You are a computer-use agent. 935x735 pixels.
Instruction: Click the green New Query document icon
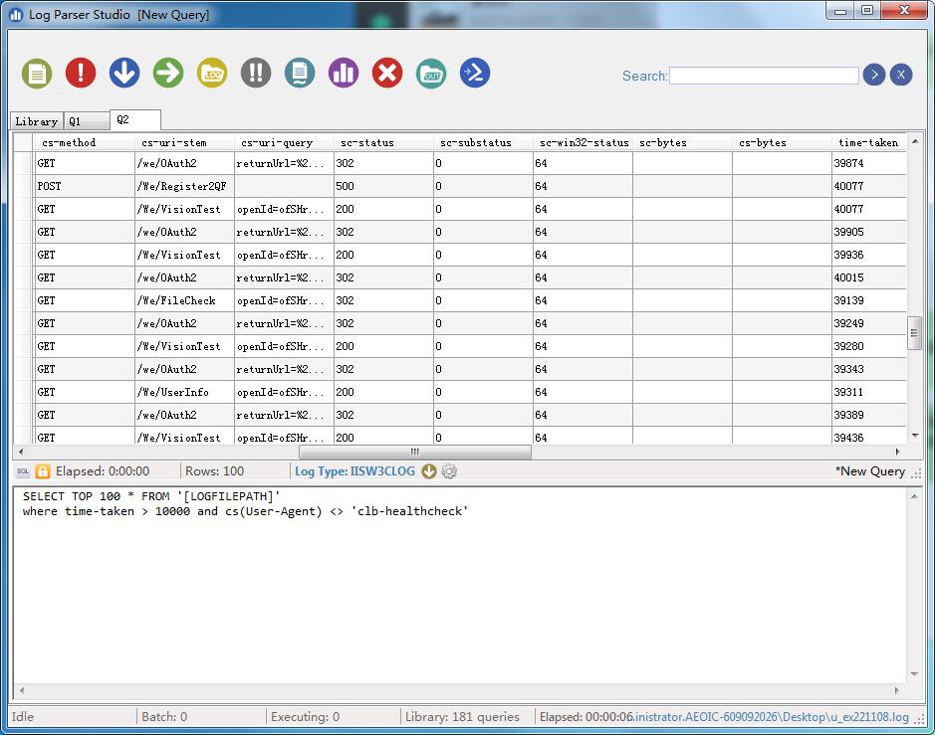(37, 74)
